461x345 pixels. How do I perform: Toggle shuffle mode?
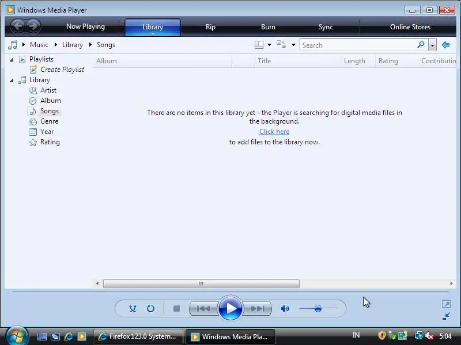coord(133,308)
